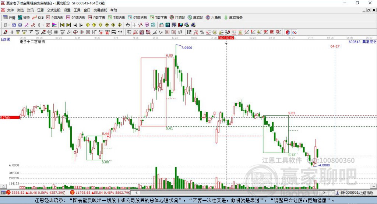
Task: Open the T数字表 tool
Action: click(158, 18)
